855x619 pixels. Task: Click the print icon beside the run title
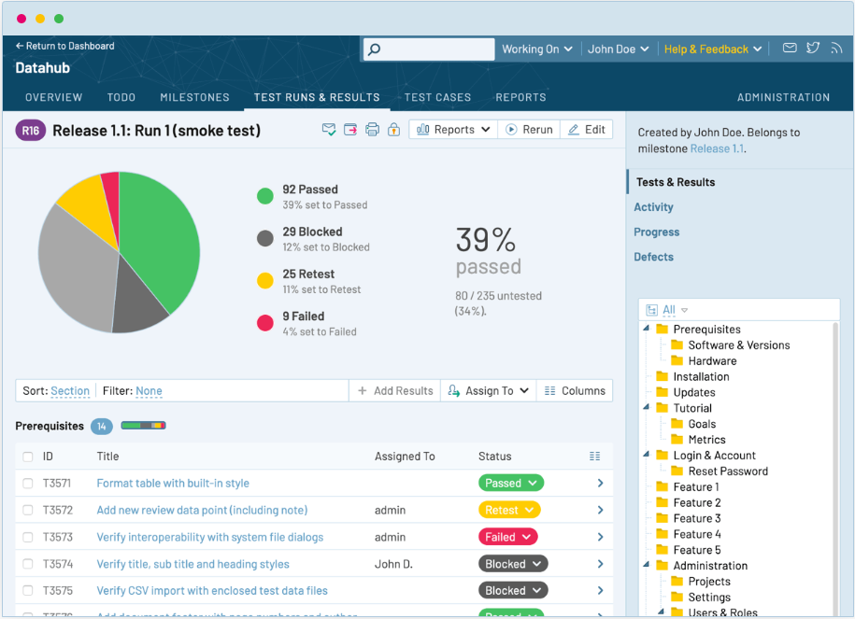(372, 130)
